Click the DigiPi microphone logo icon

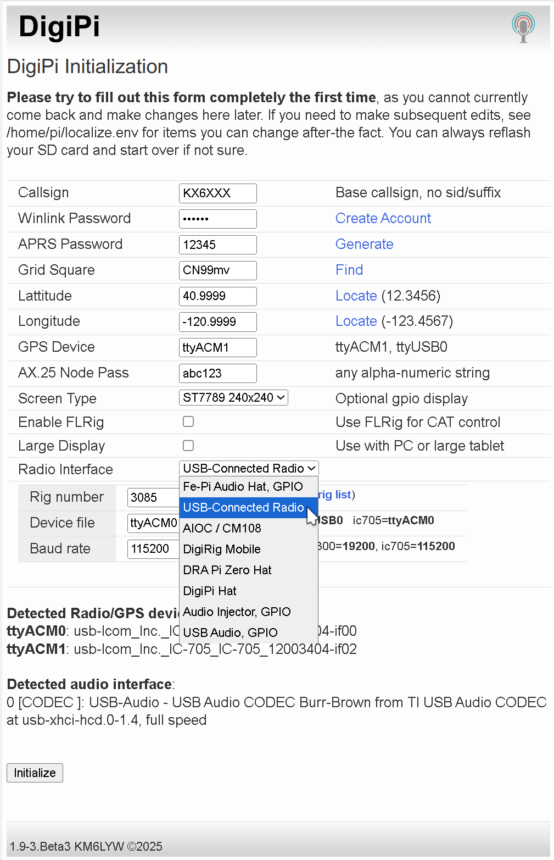pos(523,27)
